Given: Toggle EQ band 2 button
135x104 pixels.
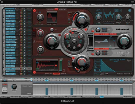Looking at the screenshot, I should (101, 34).
